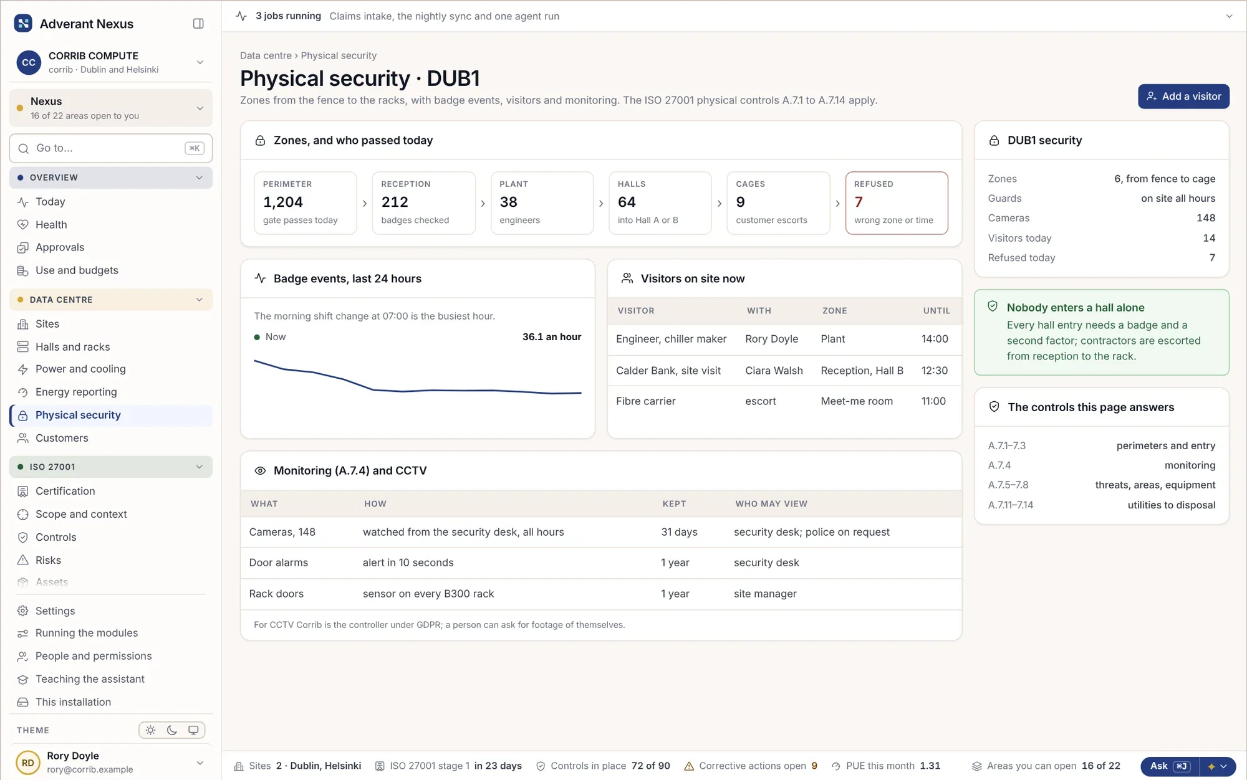Select the PERIMETER 1,204 zone card

point(306,203)
